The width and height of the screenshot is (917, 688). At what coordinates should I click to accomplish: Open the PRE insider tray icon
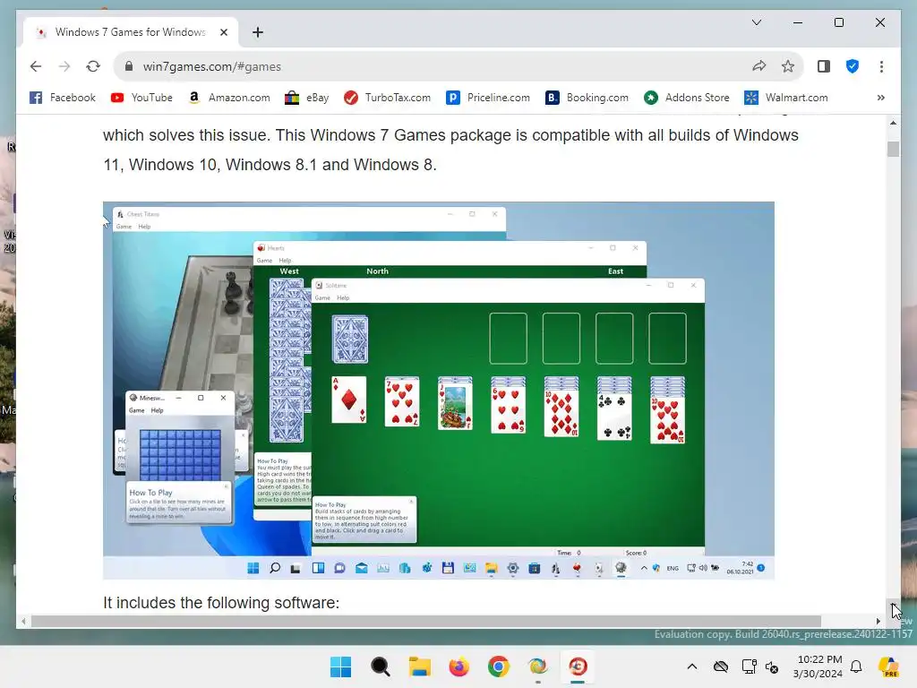(x=889, y=666)
